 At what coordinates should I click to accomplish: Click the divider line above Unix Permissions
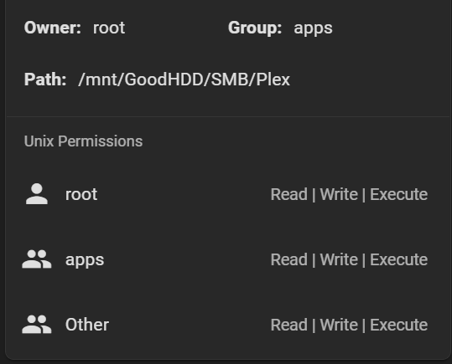228,116
